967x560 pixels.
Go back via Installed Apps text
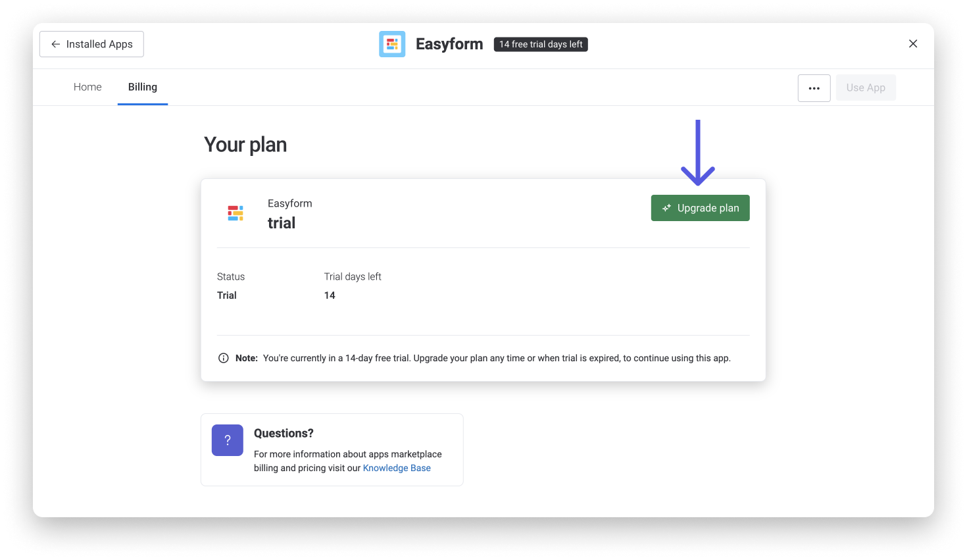(99, 44)
